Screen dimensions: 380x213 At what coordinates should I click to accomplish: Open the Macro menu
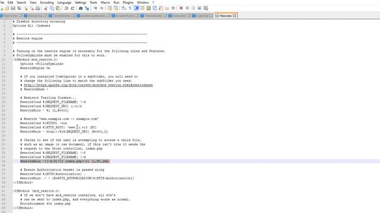point(105,2)
